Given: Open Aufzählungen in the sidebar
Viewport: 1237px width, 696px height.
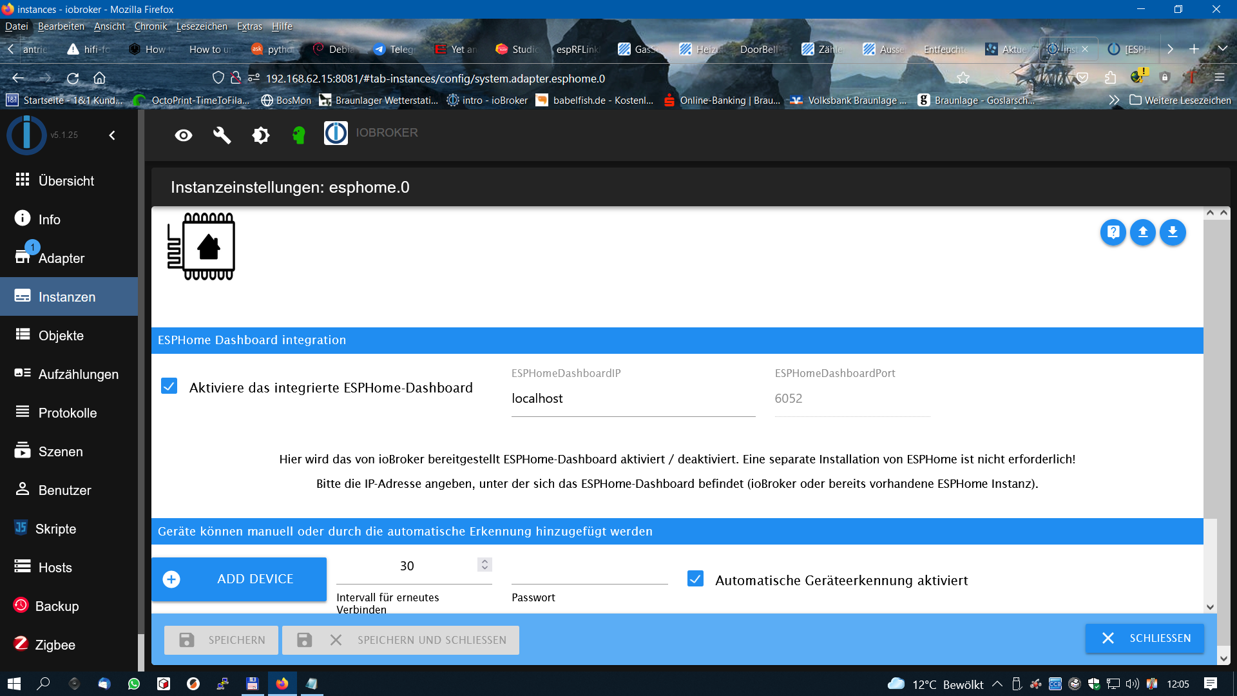Looking at the screenshot, I should click(69, 374).
